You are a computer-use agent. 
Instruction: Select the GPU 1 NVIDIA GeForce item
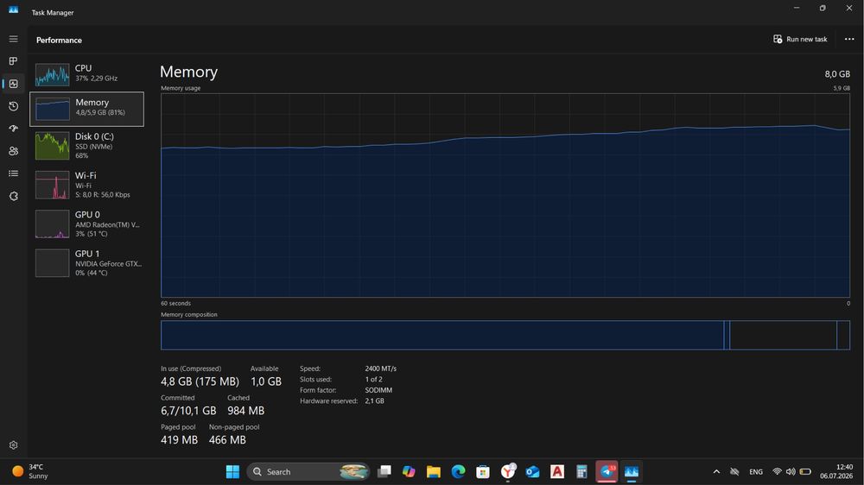[87, 262]
